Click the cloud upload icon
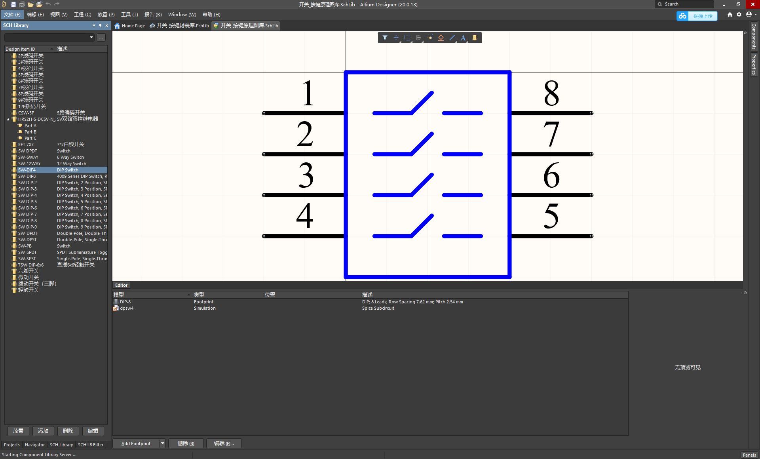Viewport: 760px width, 459px height. click(682, 16)
